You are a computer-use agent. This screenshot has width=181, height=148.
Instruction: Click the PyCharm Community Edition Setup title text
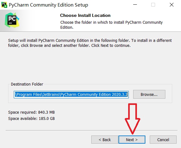pos(48,5)
